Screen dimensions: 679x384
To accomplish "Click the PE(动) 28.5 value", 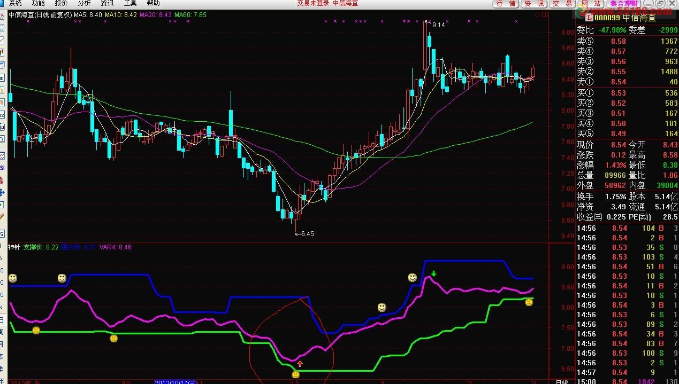I will pos(670,217).
